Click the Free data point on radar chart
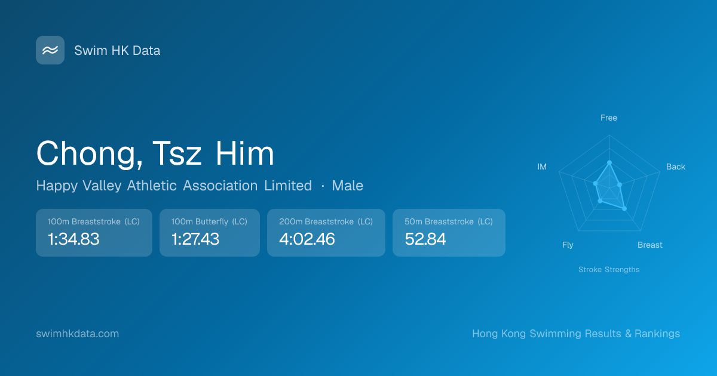This screenshot has height=376, width=717. pyautogui.click(x=609, y=162)
